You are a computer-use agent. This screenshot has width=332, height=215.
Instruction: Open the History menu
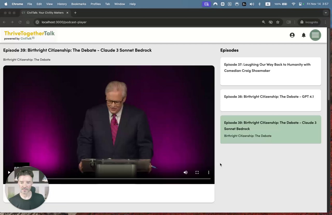[62, 4]
